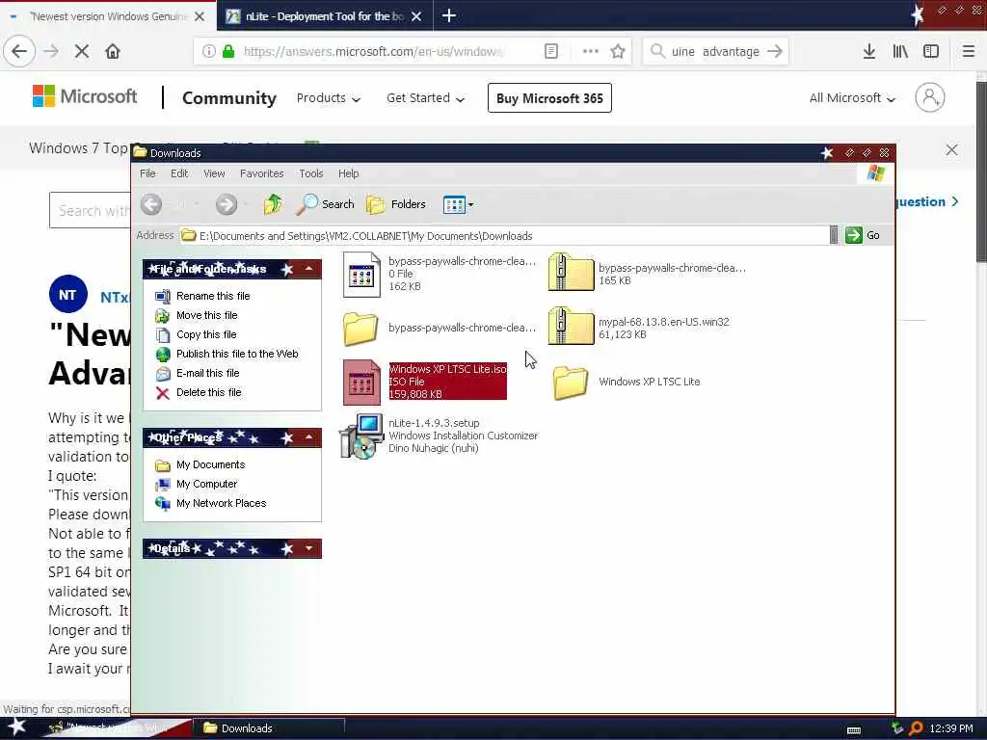Click Publish this file to the Web
The image size is (987, 740).
click(x=227, y=354)
